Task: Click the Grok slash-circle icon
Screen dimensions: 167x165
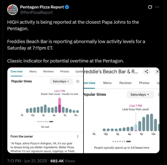Action: pos(150,7)
